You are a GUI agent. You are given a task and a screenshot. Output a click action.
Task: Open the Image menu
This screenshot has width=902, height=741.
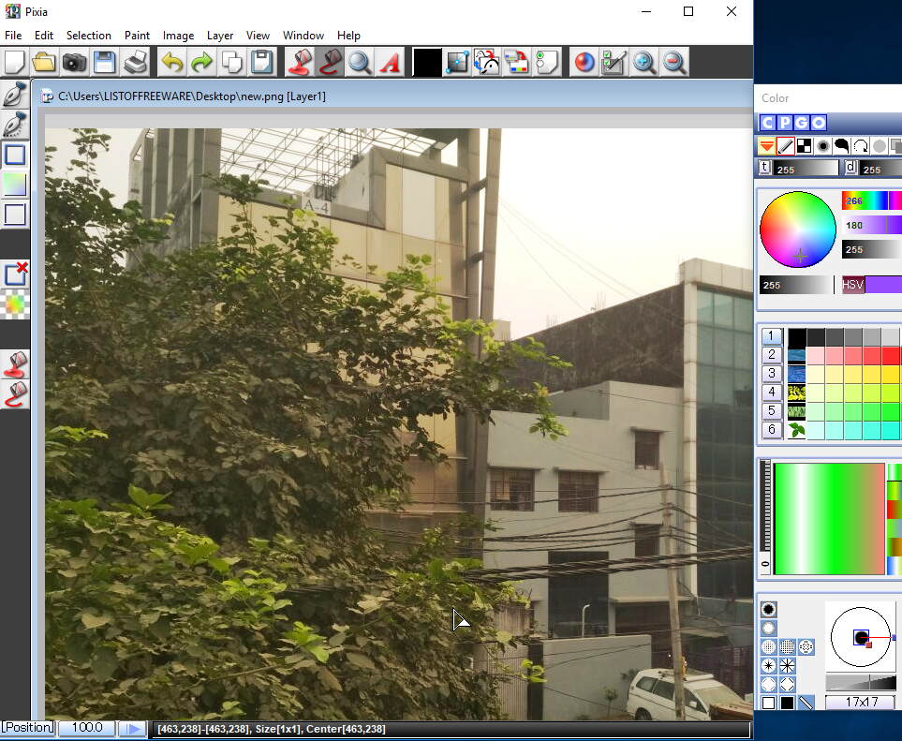pyautogui.click(x=178, y=36)
